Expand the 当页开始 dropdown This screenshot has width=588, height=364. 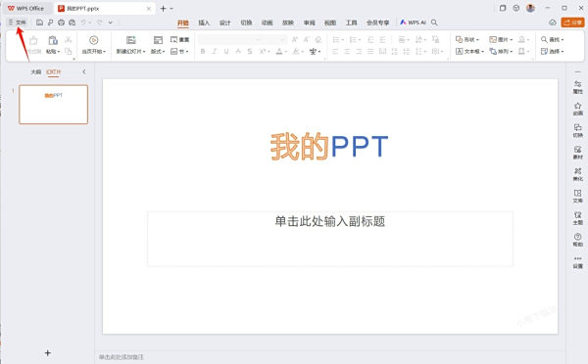pos(94,51)
